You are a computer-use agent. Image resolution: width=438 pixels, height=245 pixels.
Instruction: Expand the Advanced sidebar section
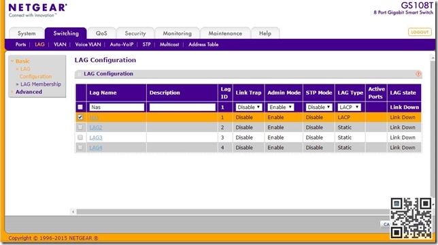(29, 92)
